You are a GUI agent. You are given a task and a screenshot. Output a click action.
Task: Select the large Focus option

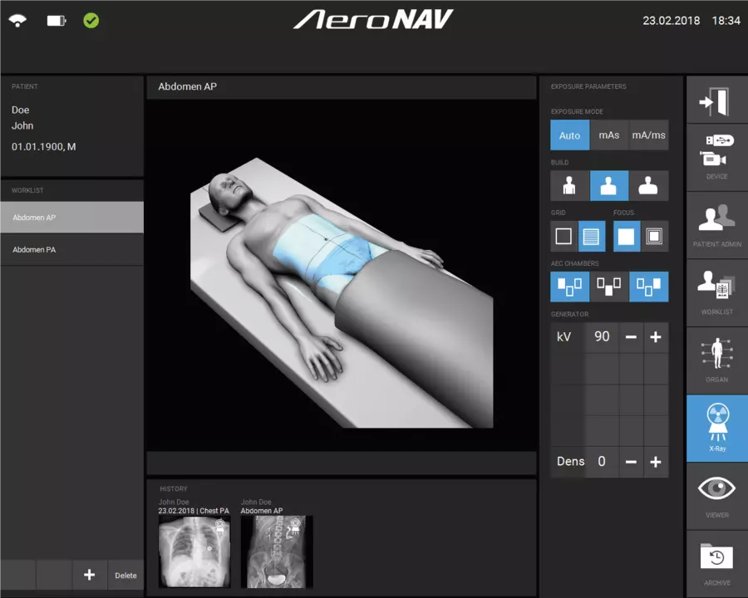coord(626,236)
